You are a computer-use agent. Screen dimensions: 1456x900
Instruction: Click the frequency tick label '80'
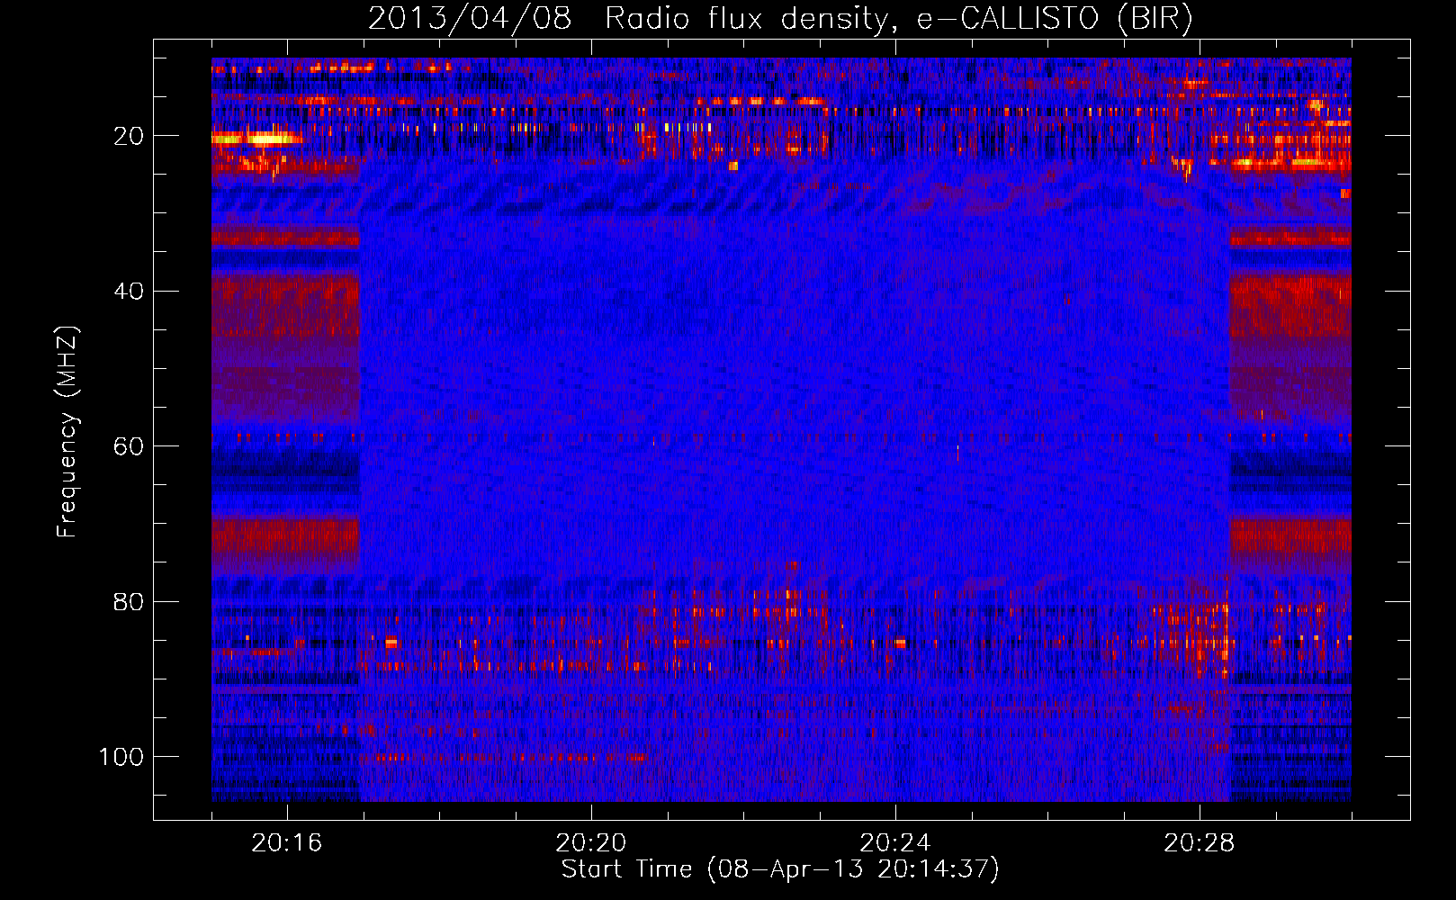click(x=129, y=601)
